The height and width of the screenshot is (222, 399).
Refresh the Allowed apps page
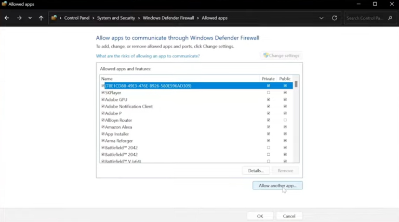point(335,18)
